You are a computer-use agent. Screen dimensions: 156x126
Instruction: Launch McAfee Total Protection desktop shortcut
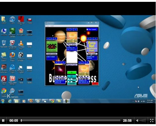click(x=12, y=44)
